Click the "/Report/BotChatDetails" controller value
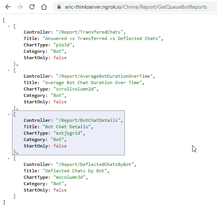Viewport: 217px width, 207px height. click(x=88, y=120)
